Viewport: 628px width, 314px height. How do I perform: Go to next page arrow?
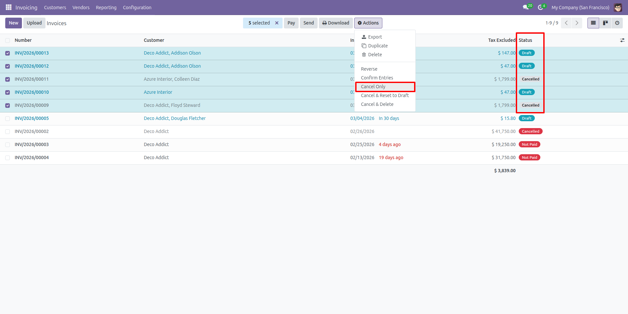577,23
